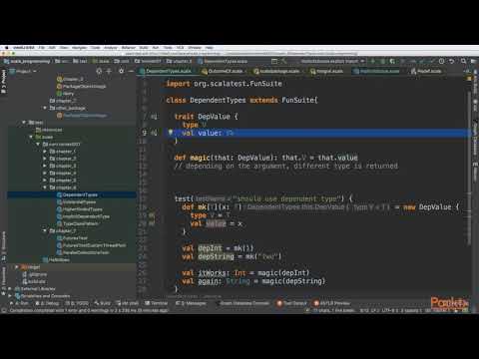Open the Build tool window button
Viewport: 479px width, 359px height.
(102, 303)
